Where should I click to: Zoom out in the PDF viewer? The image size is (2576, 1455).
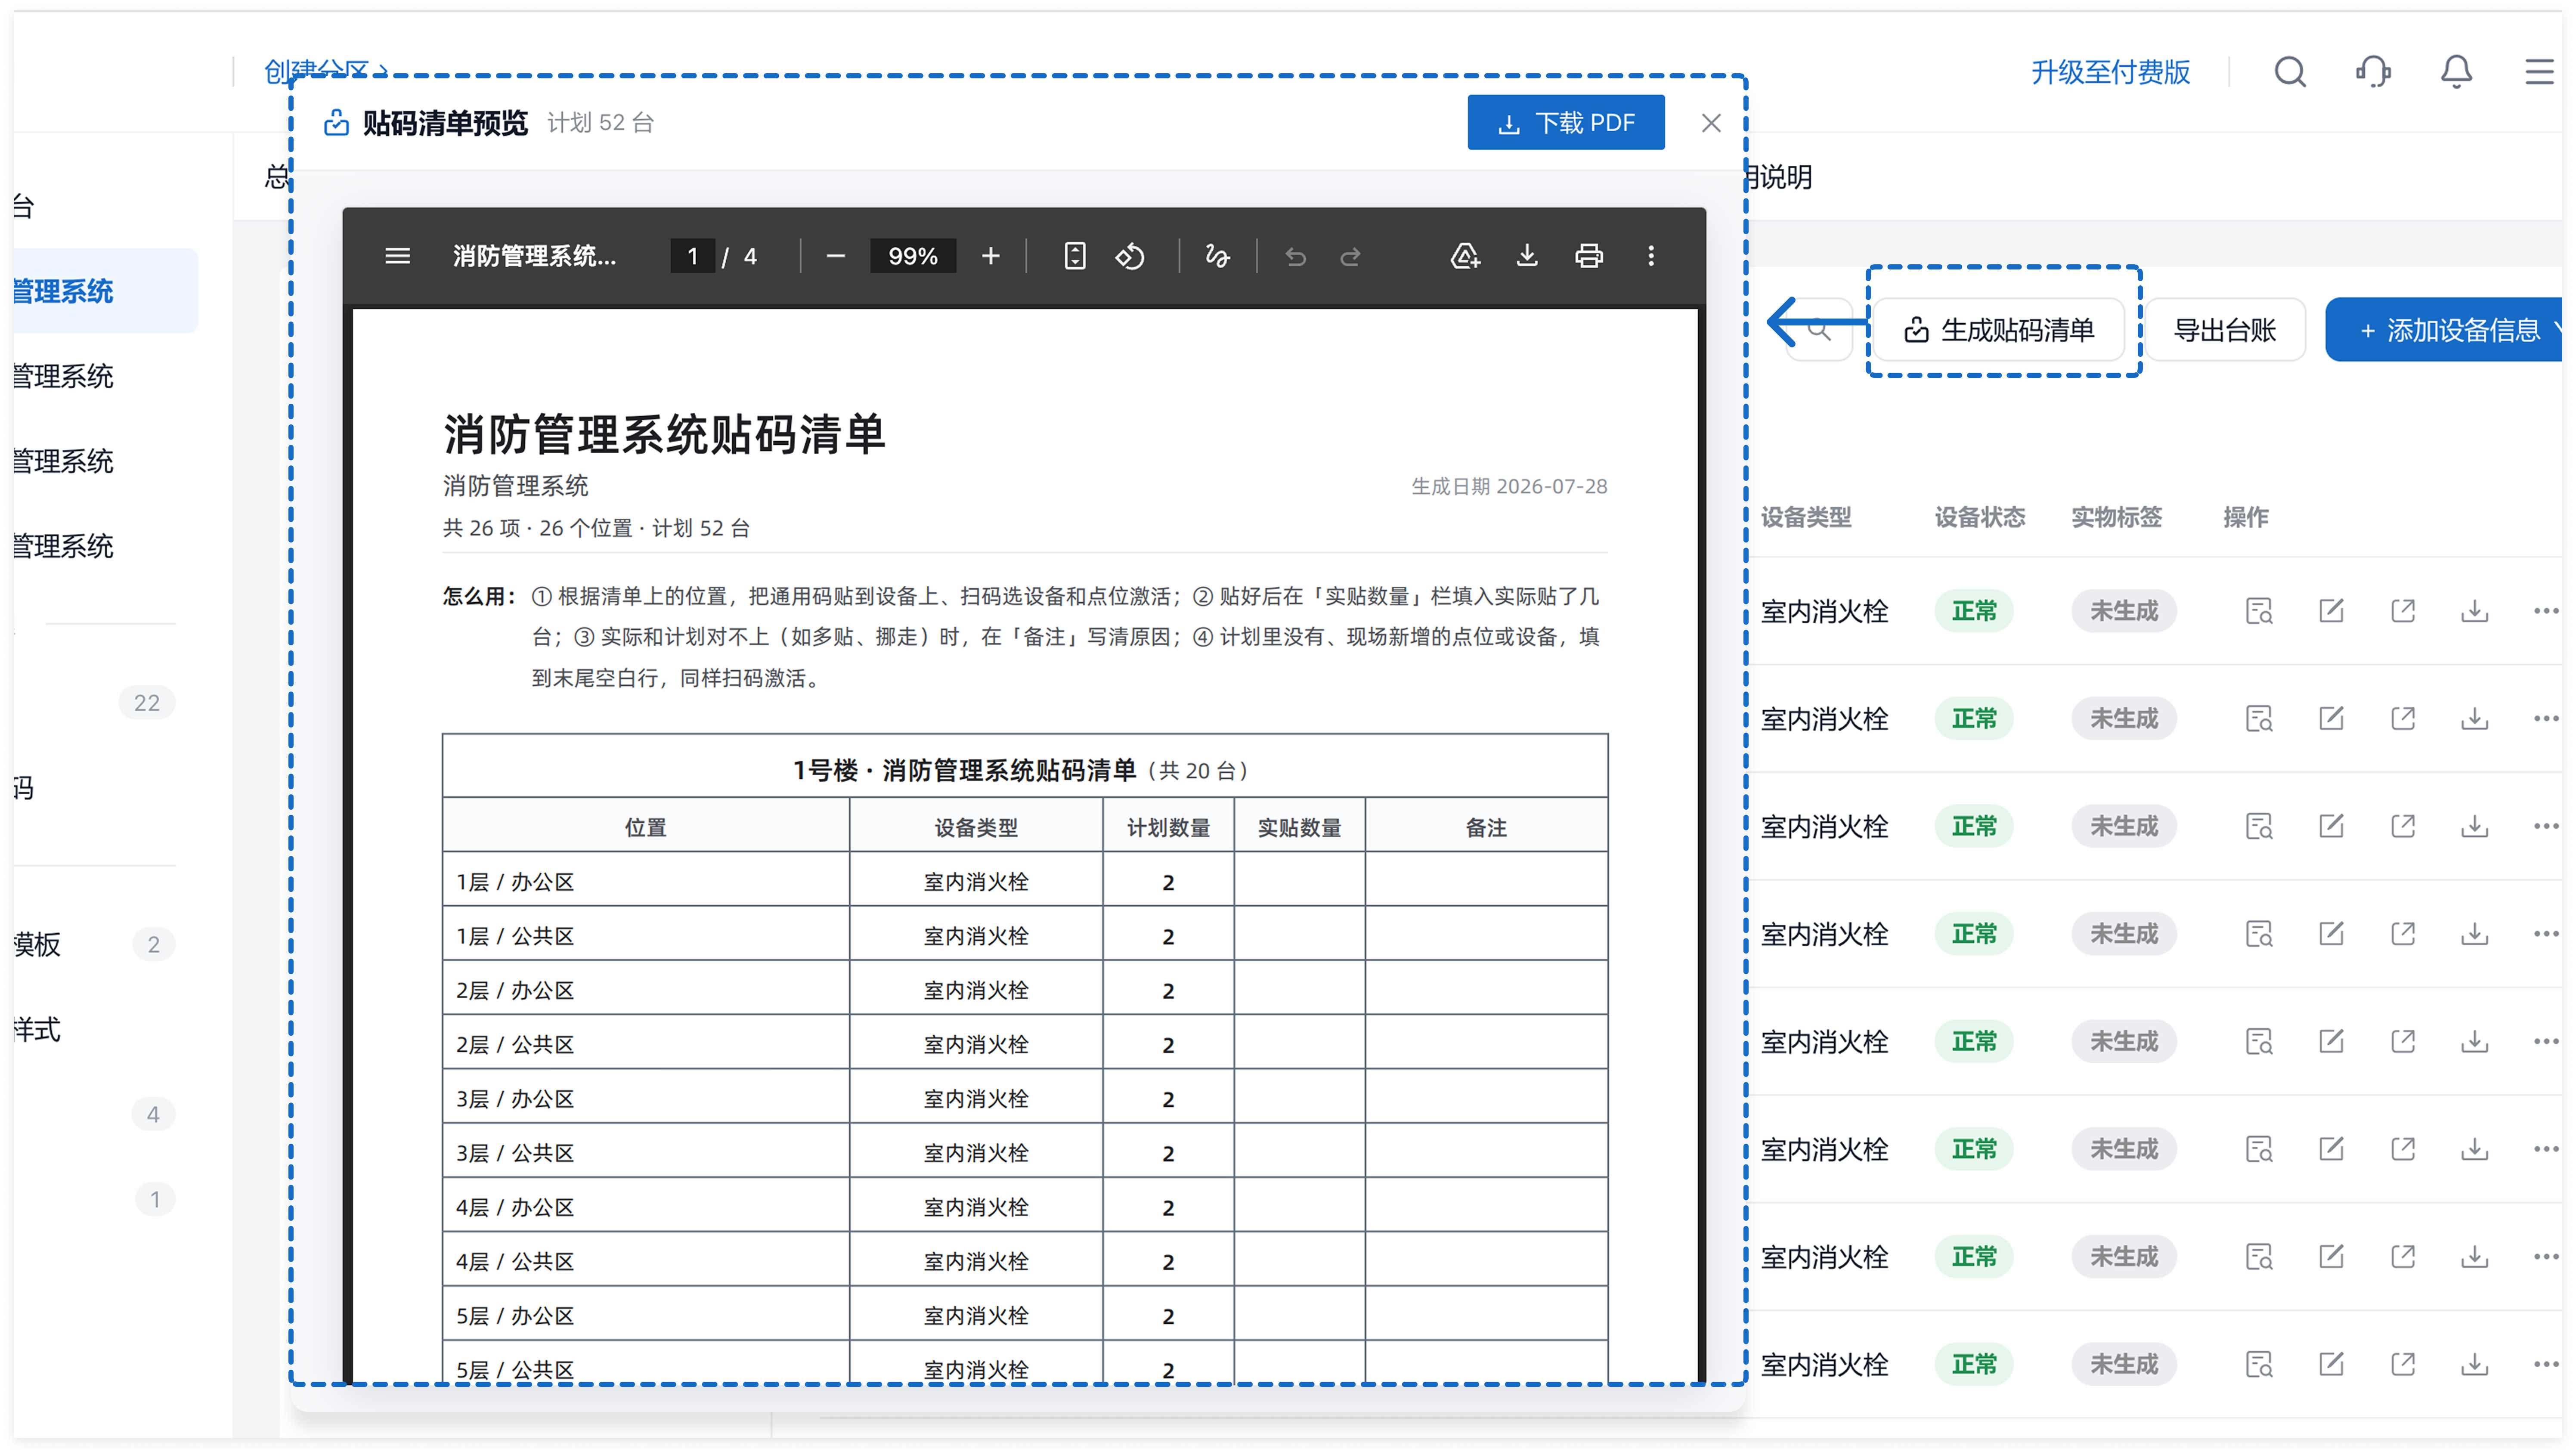tap(836, 256)
